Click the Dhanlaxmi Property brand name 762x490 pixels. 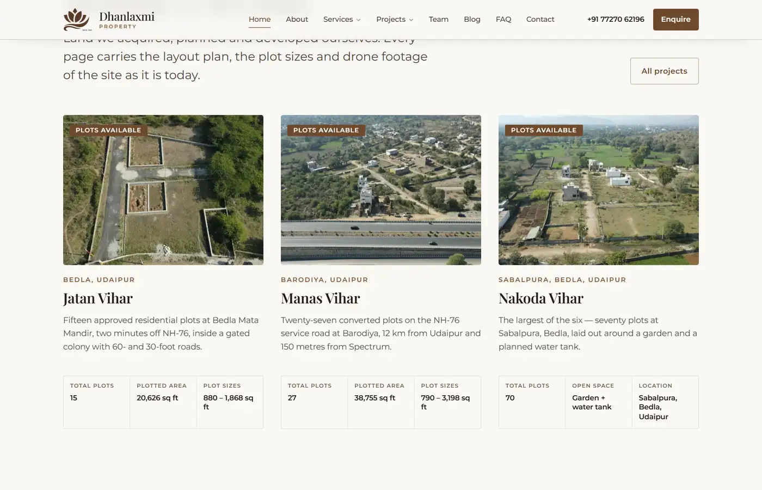[x=127, y=20]
